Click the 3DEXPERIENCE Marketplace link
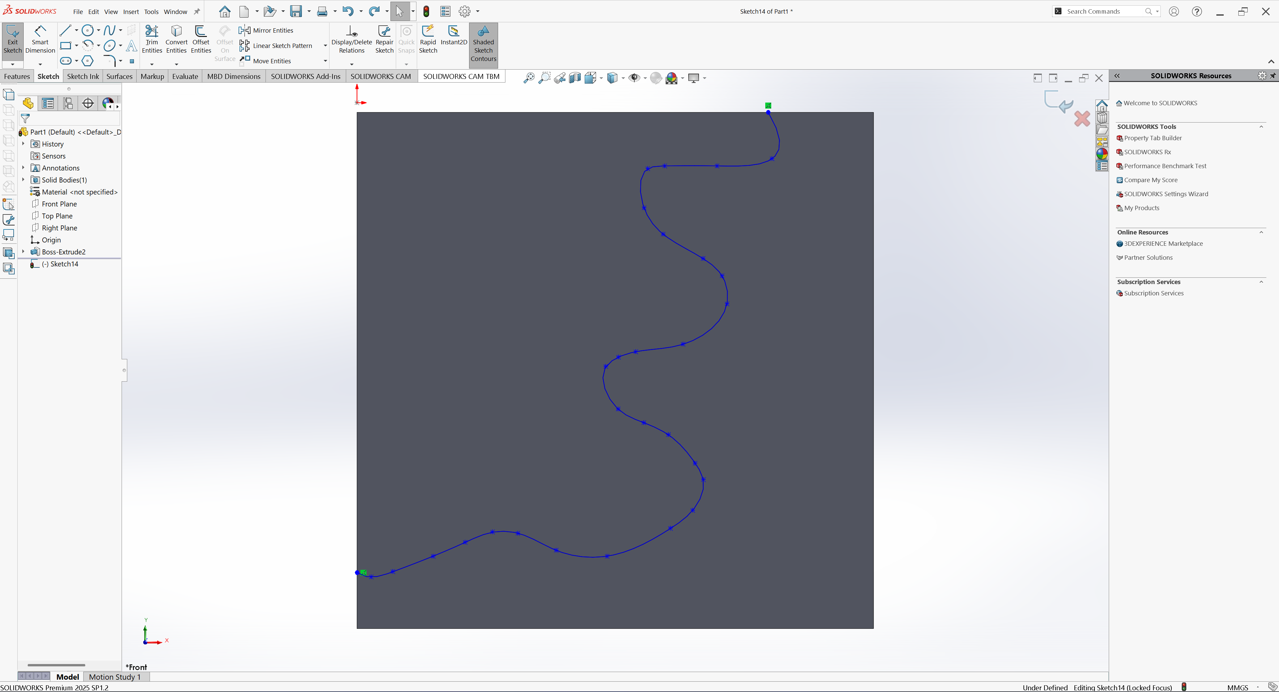 point(1163,244)
